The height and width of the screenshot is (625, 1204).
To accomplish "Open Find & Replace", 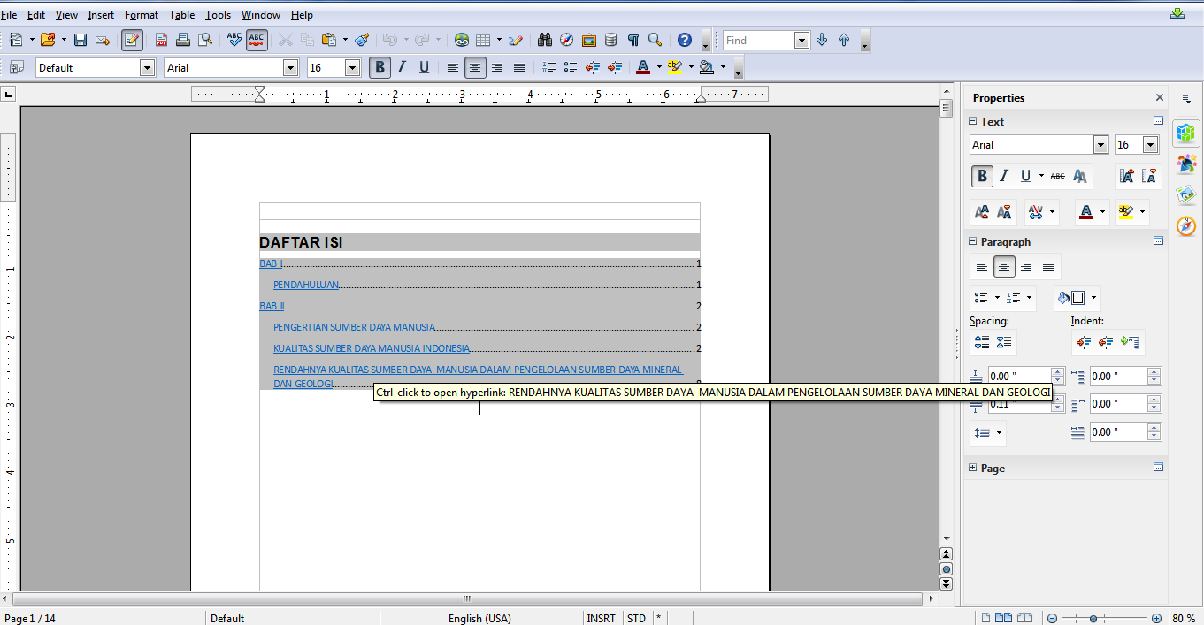I will point(546,40).
